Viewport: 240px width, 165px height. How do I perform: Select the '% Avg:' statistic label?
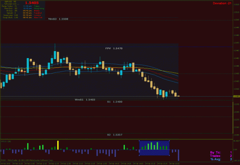coord(216,159)
